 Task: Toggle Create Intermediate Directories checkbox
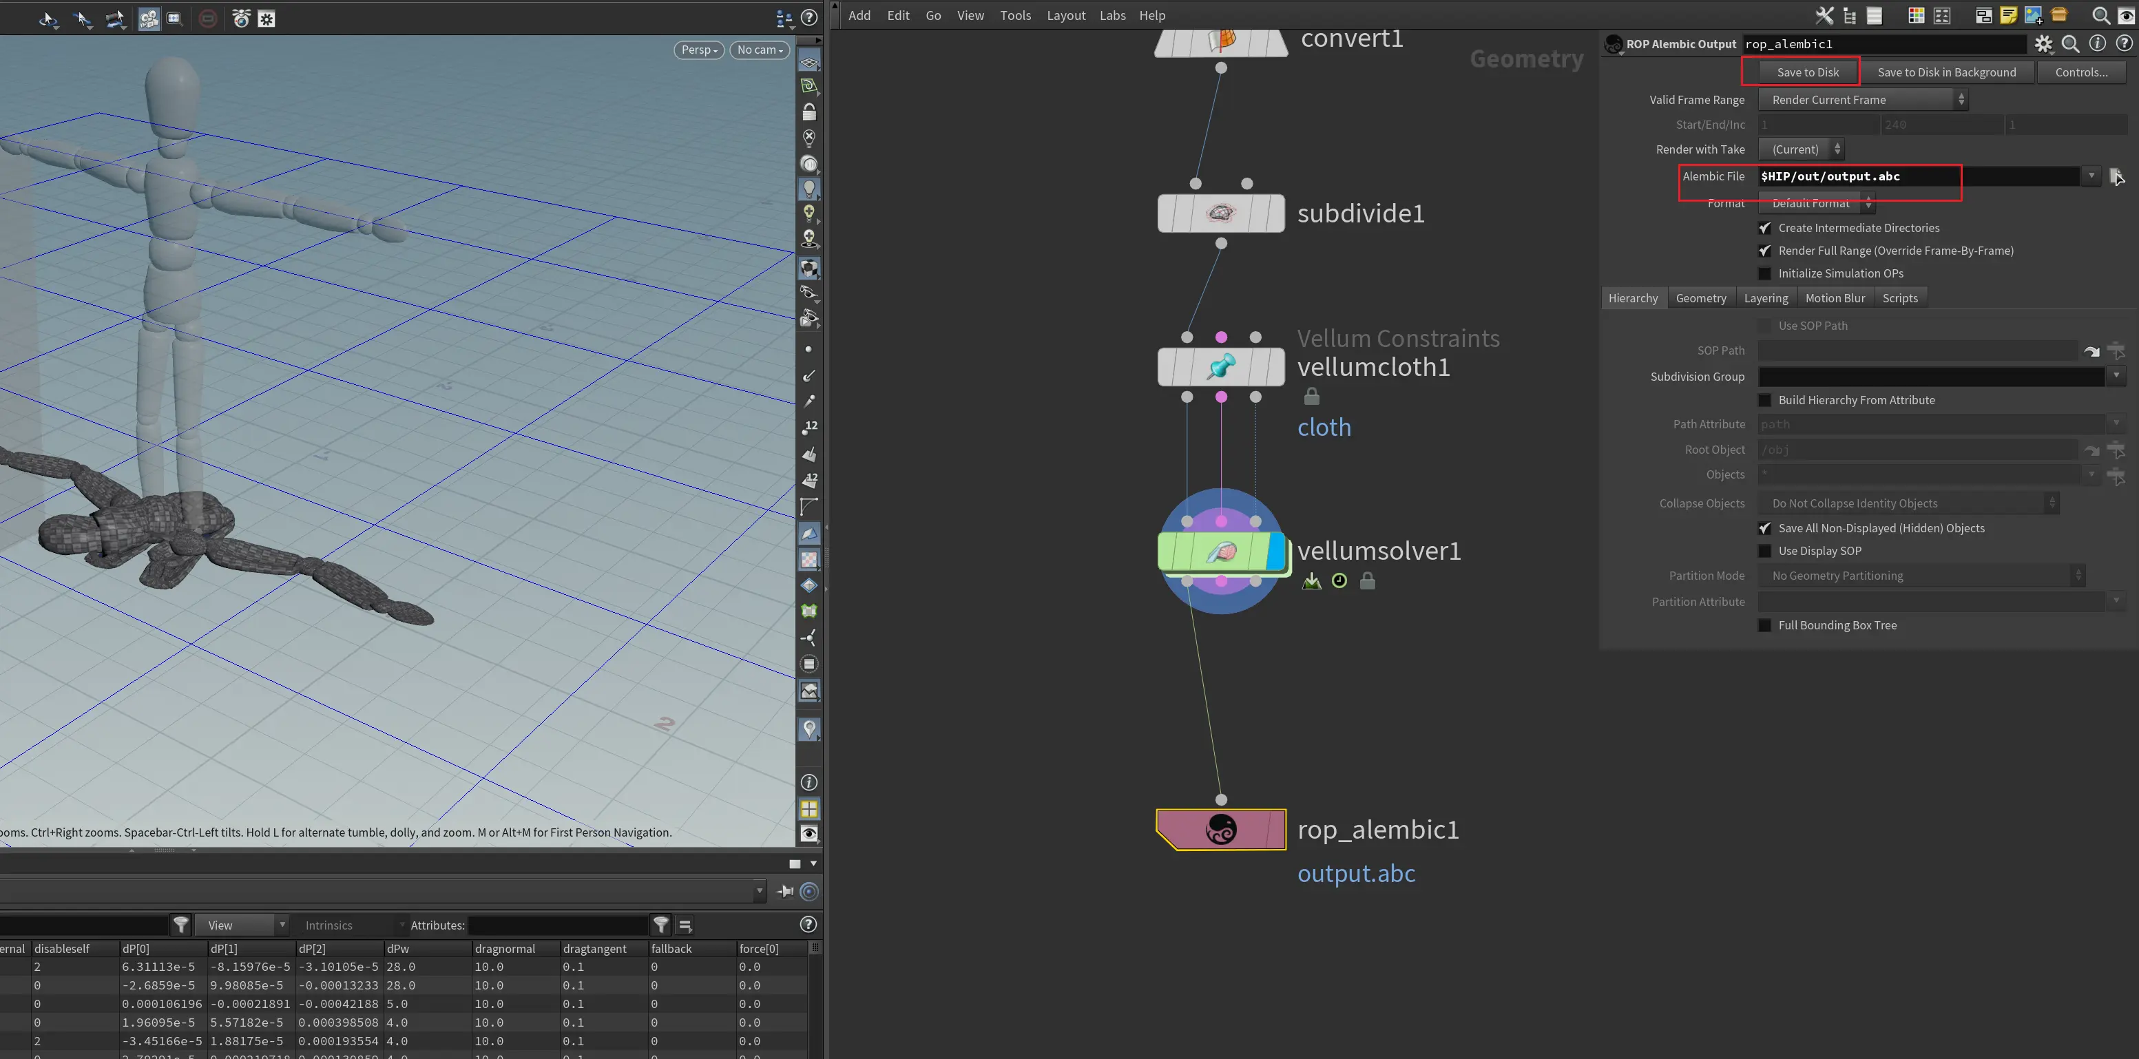tap(1764, 227)
